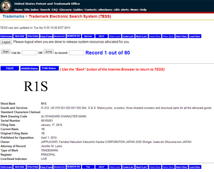
Task: Focus the to record input field
Action: [76, 53]
